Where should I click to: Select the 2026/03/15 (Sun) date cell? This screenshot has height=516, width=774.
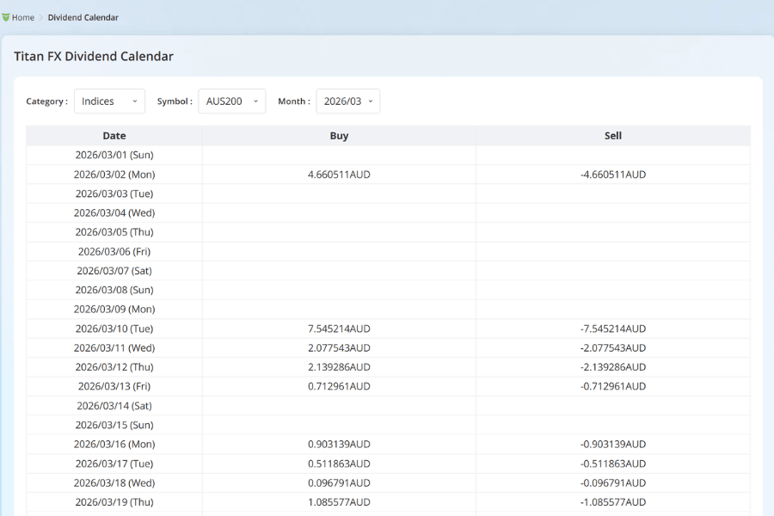[x=114, y=425]
